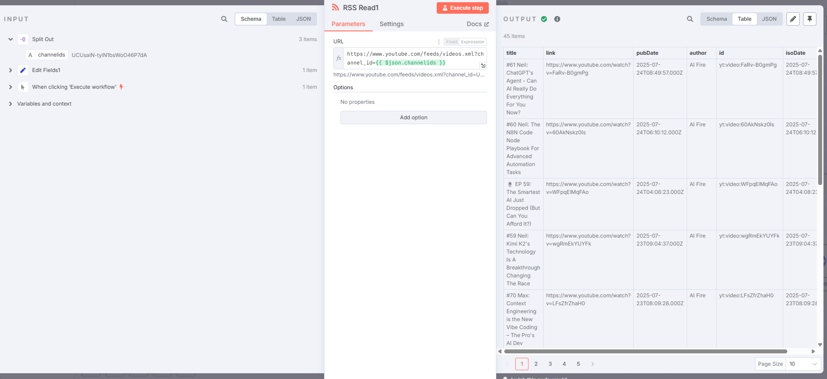Show OUTPUT as JSON view
Screen dimensions: 827x379
tap(769, 19)
